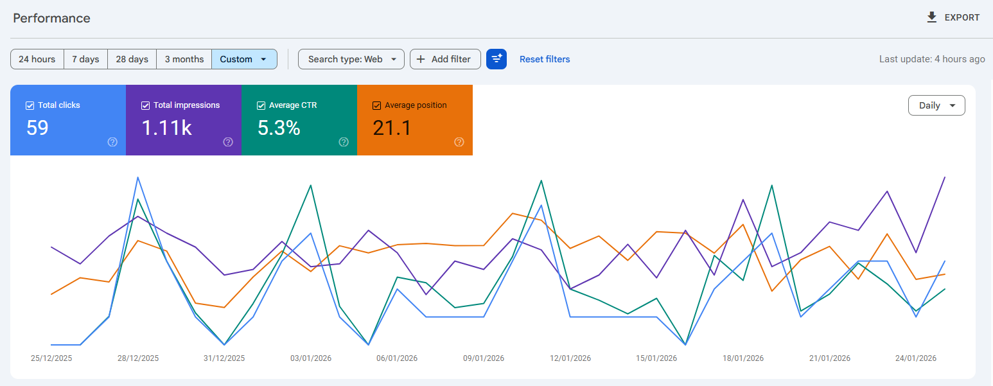
Task: Click the help icon on Average CTR card
Action: click(344, 143)
